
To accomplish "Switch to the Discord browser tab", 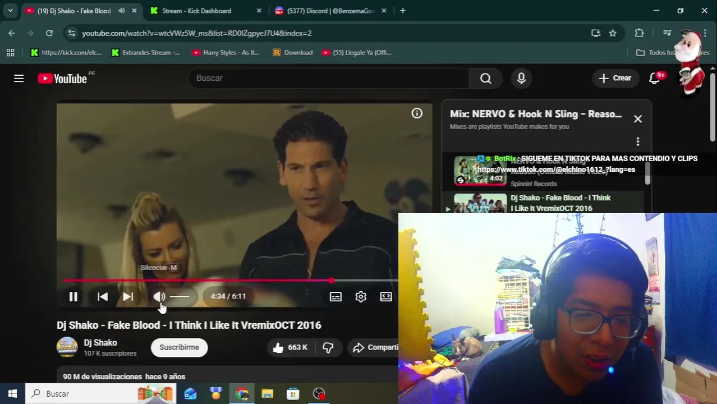I will [x=330, y=11].
